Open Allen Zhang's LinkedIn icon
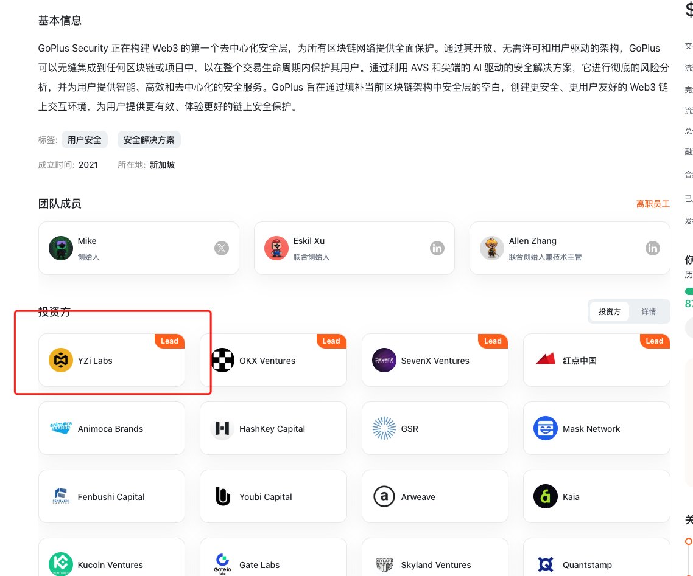This screenshot has width=693, height=576. pos(653,248)
